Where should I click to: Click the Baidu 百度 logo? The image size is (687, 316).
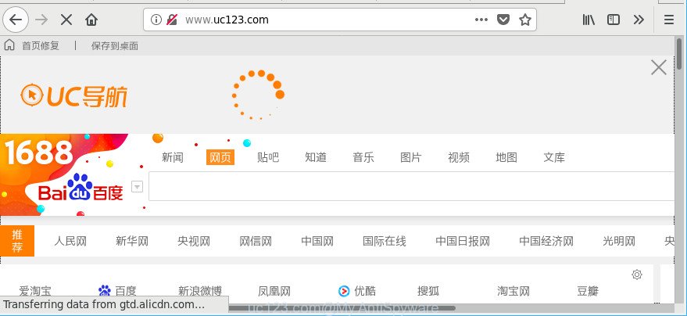(81, 188)
